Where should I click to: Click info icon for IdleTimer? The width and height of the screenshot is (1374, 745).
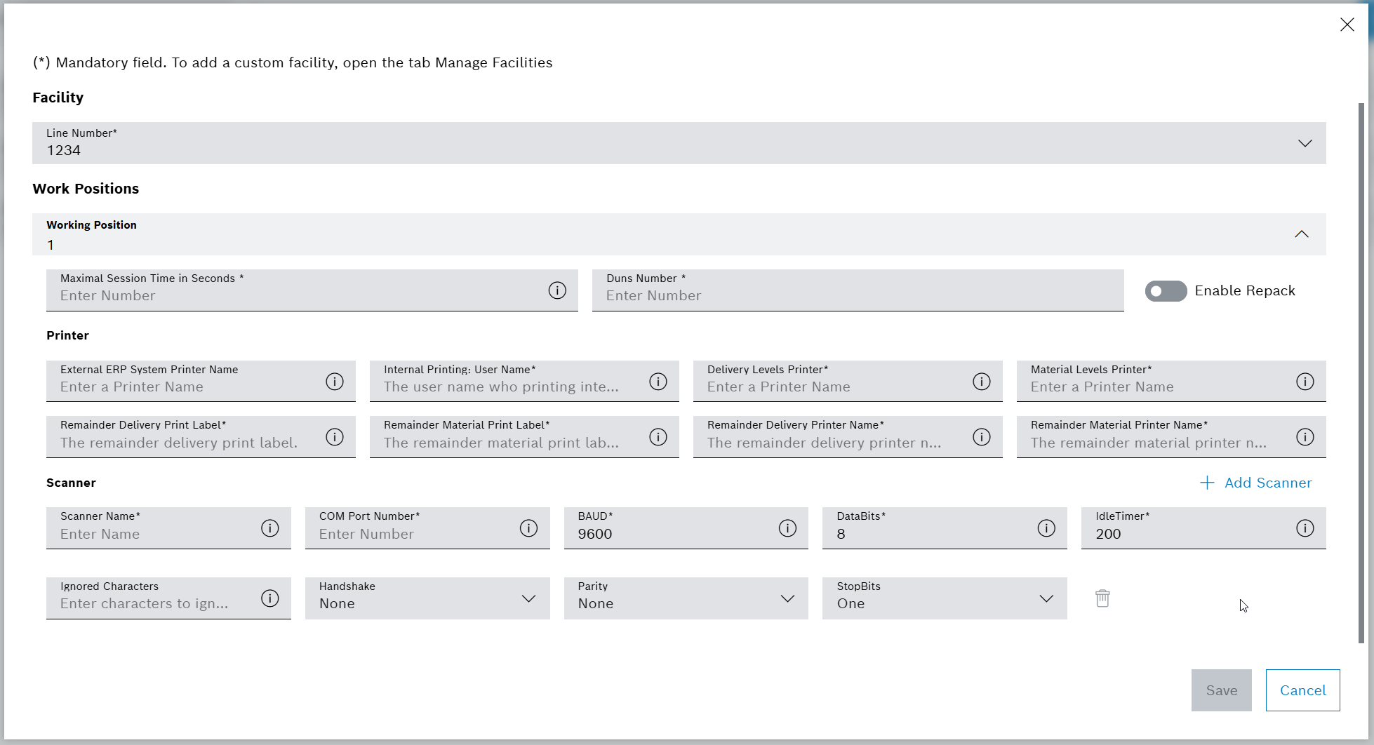[x=1305, y=528]
